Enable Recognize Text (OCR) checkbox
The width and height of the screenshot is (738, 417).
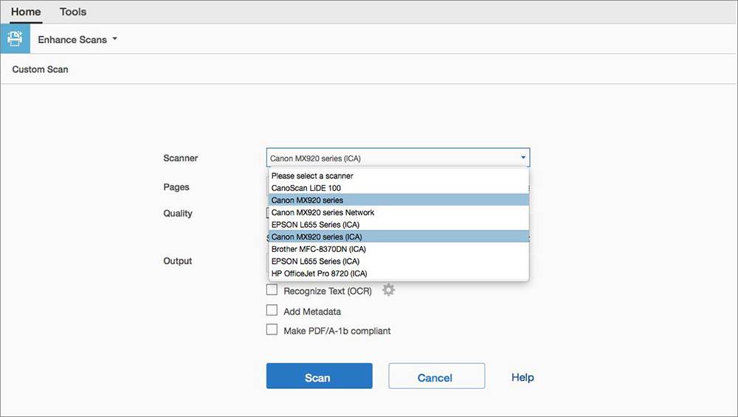point(272,290)
